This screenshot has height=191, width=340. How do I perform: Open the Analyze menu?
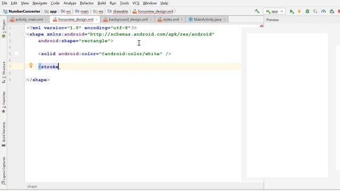coord(70,3)
